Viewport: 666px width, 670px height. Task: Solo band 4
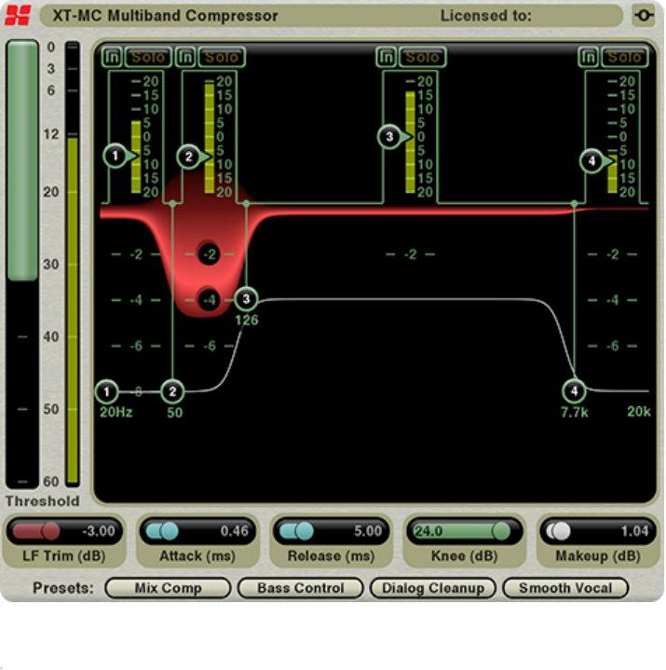(x=624, y=57)
